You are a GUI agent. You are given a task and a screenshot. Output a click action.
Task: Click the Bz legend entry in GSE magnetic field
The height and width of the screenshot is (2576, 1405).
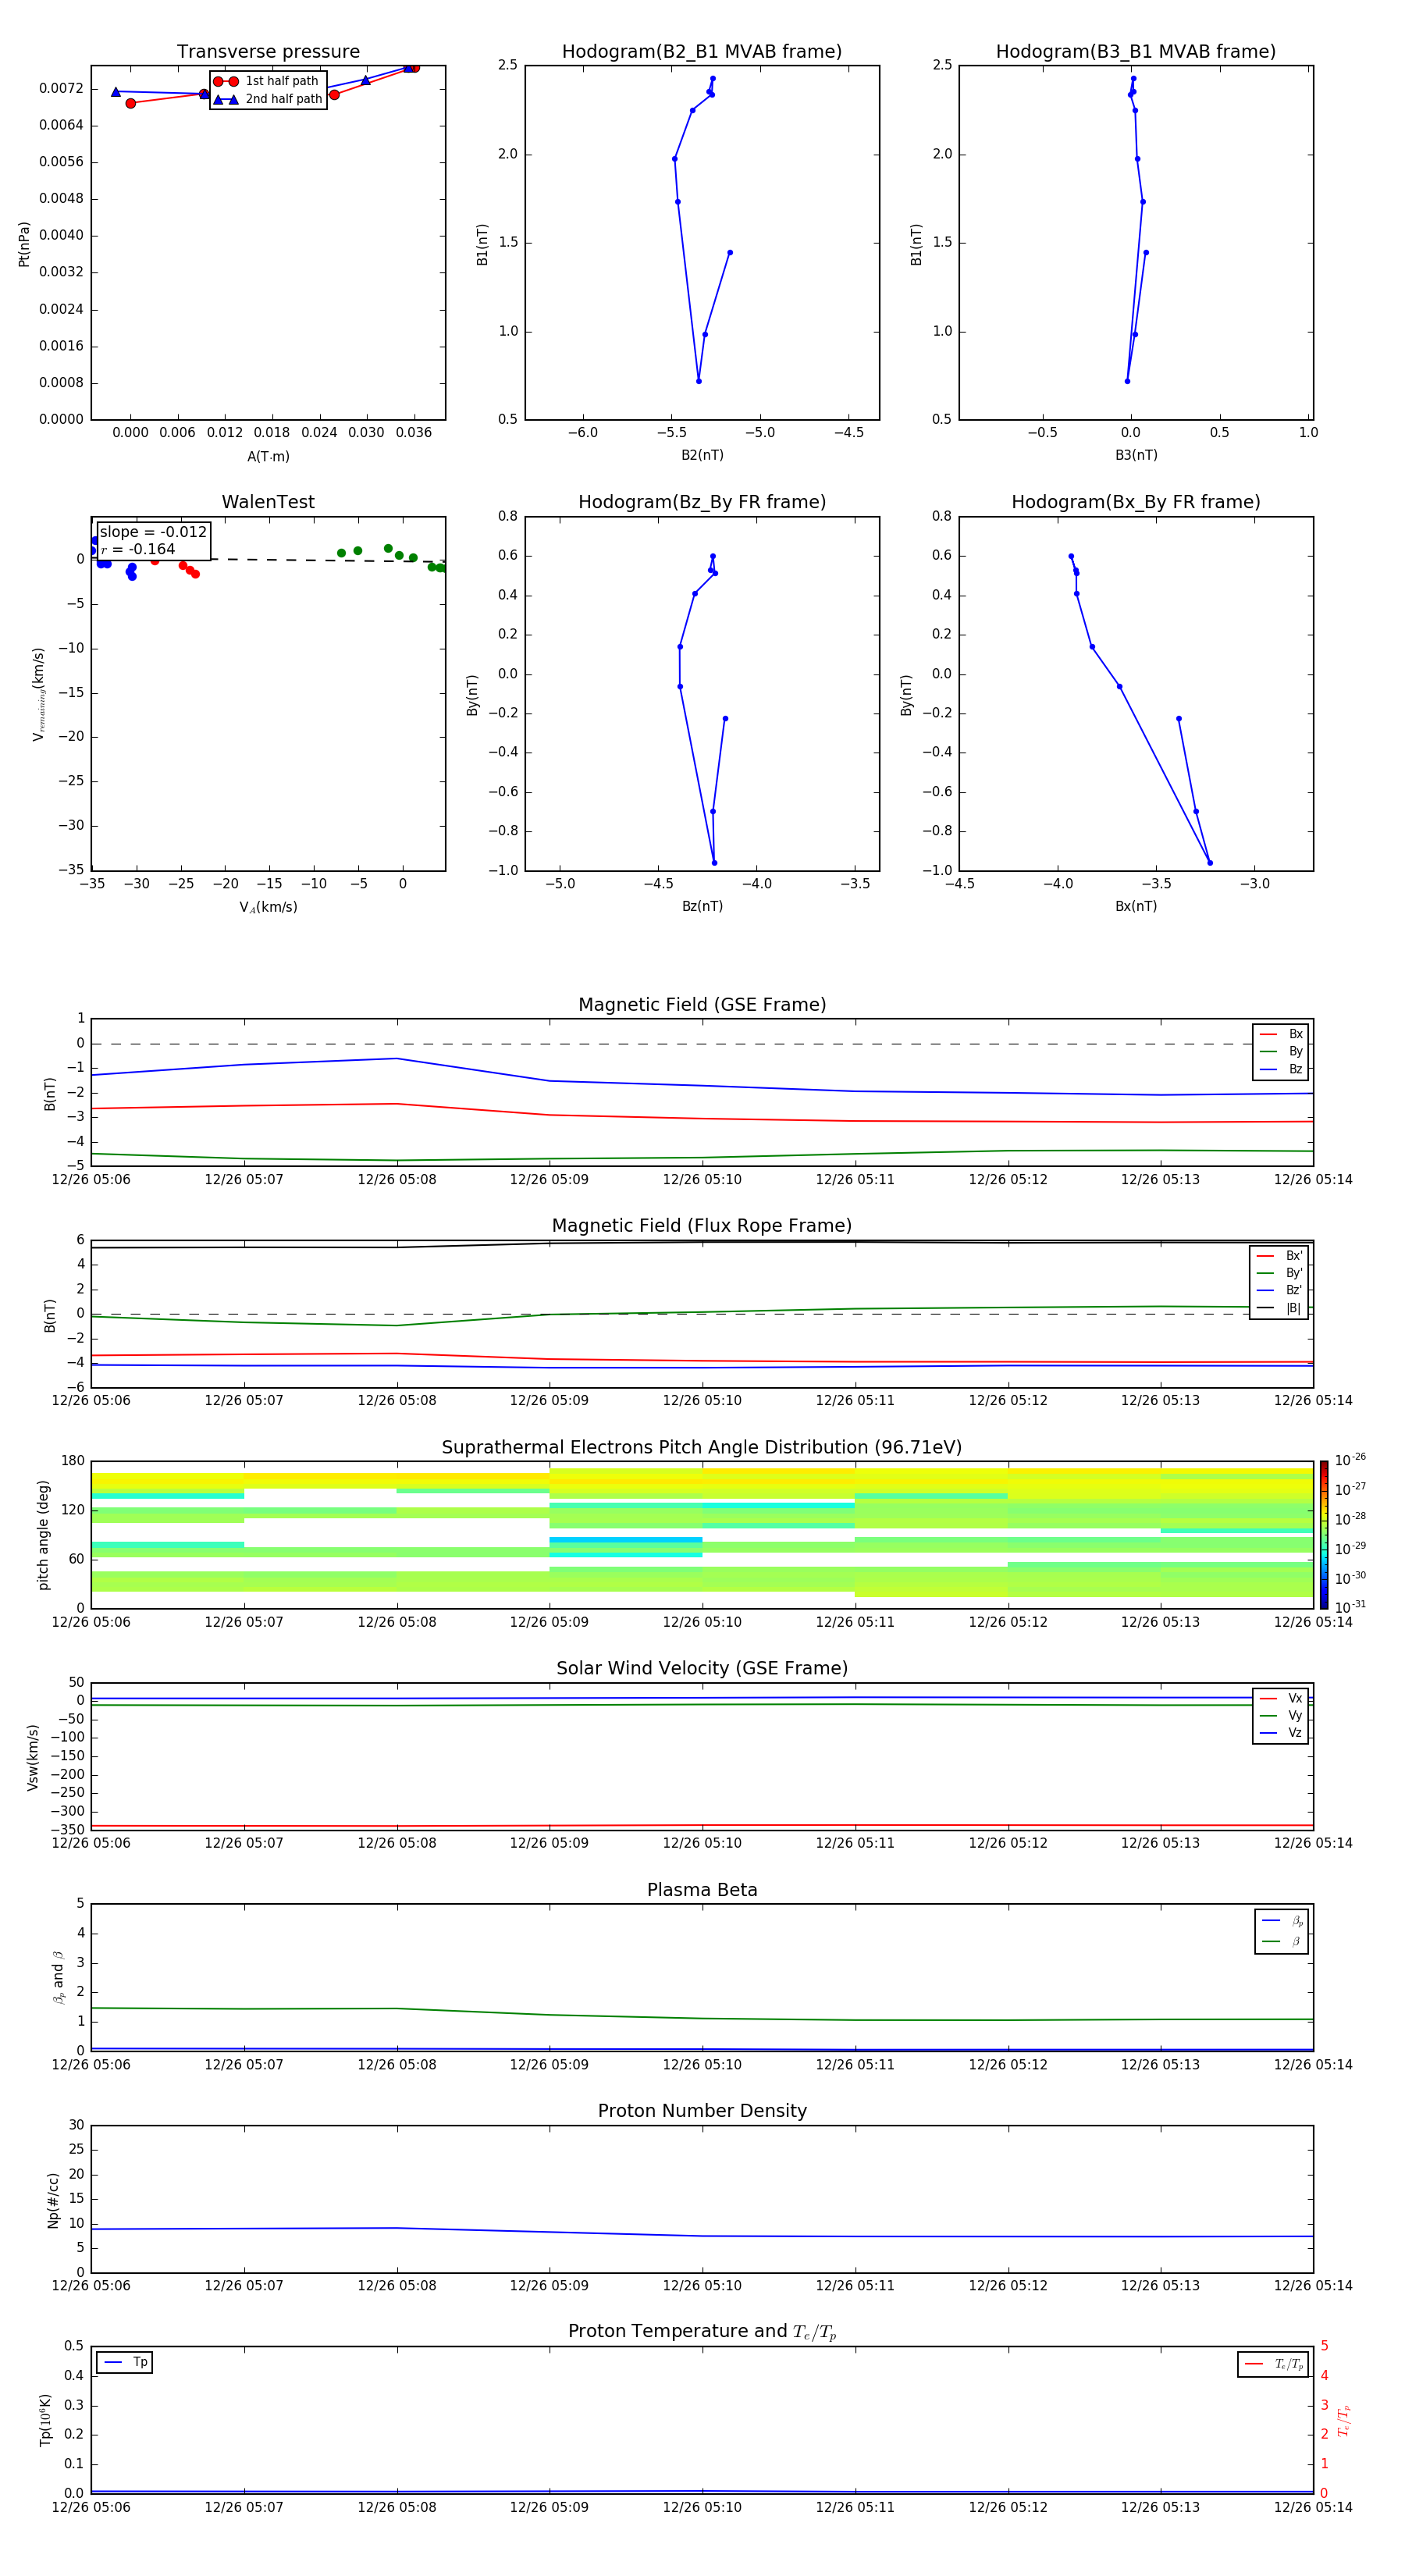(x=1282, y=1069)
